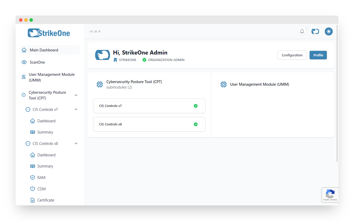
Task: Click the user avatar beside the greeting
Action: tap(103, 55)
